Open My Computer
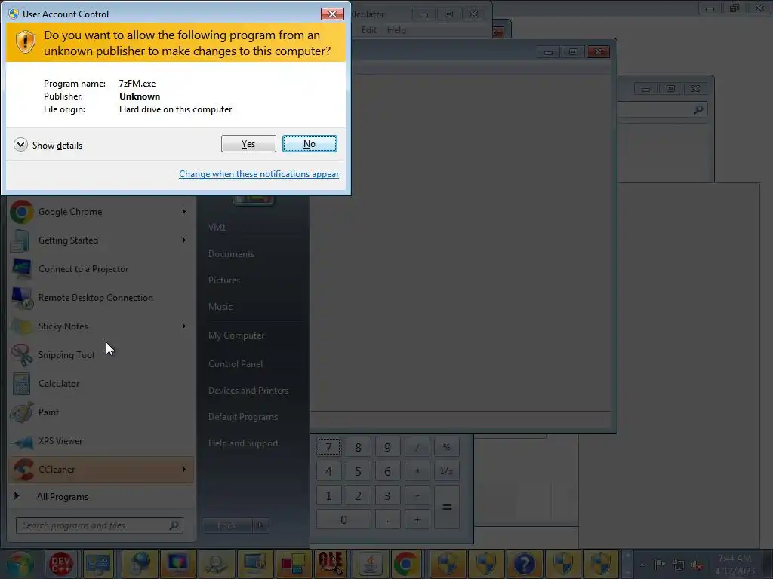This screenshot has width=773, height=579. [236, 335]
